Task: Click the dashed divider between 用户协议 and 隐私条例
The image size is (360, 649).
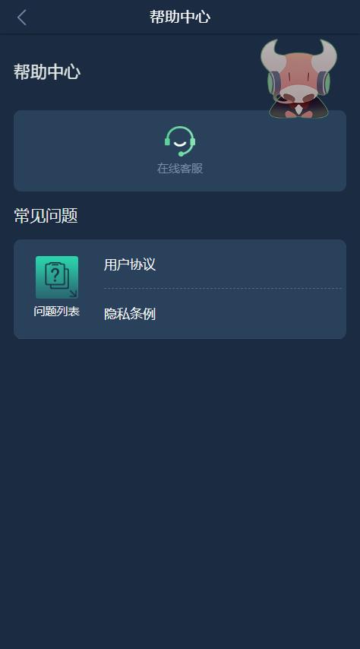Action: pyautogui.click(x=223, y=289)
